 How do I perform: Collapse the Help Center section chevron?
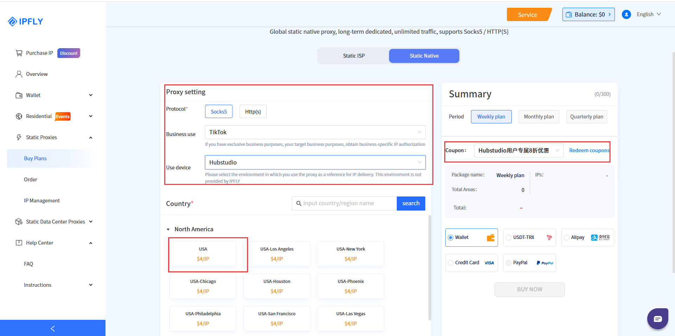point(91,243)
